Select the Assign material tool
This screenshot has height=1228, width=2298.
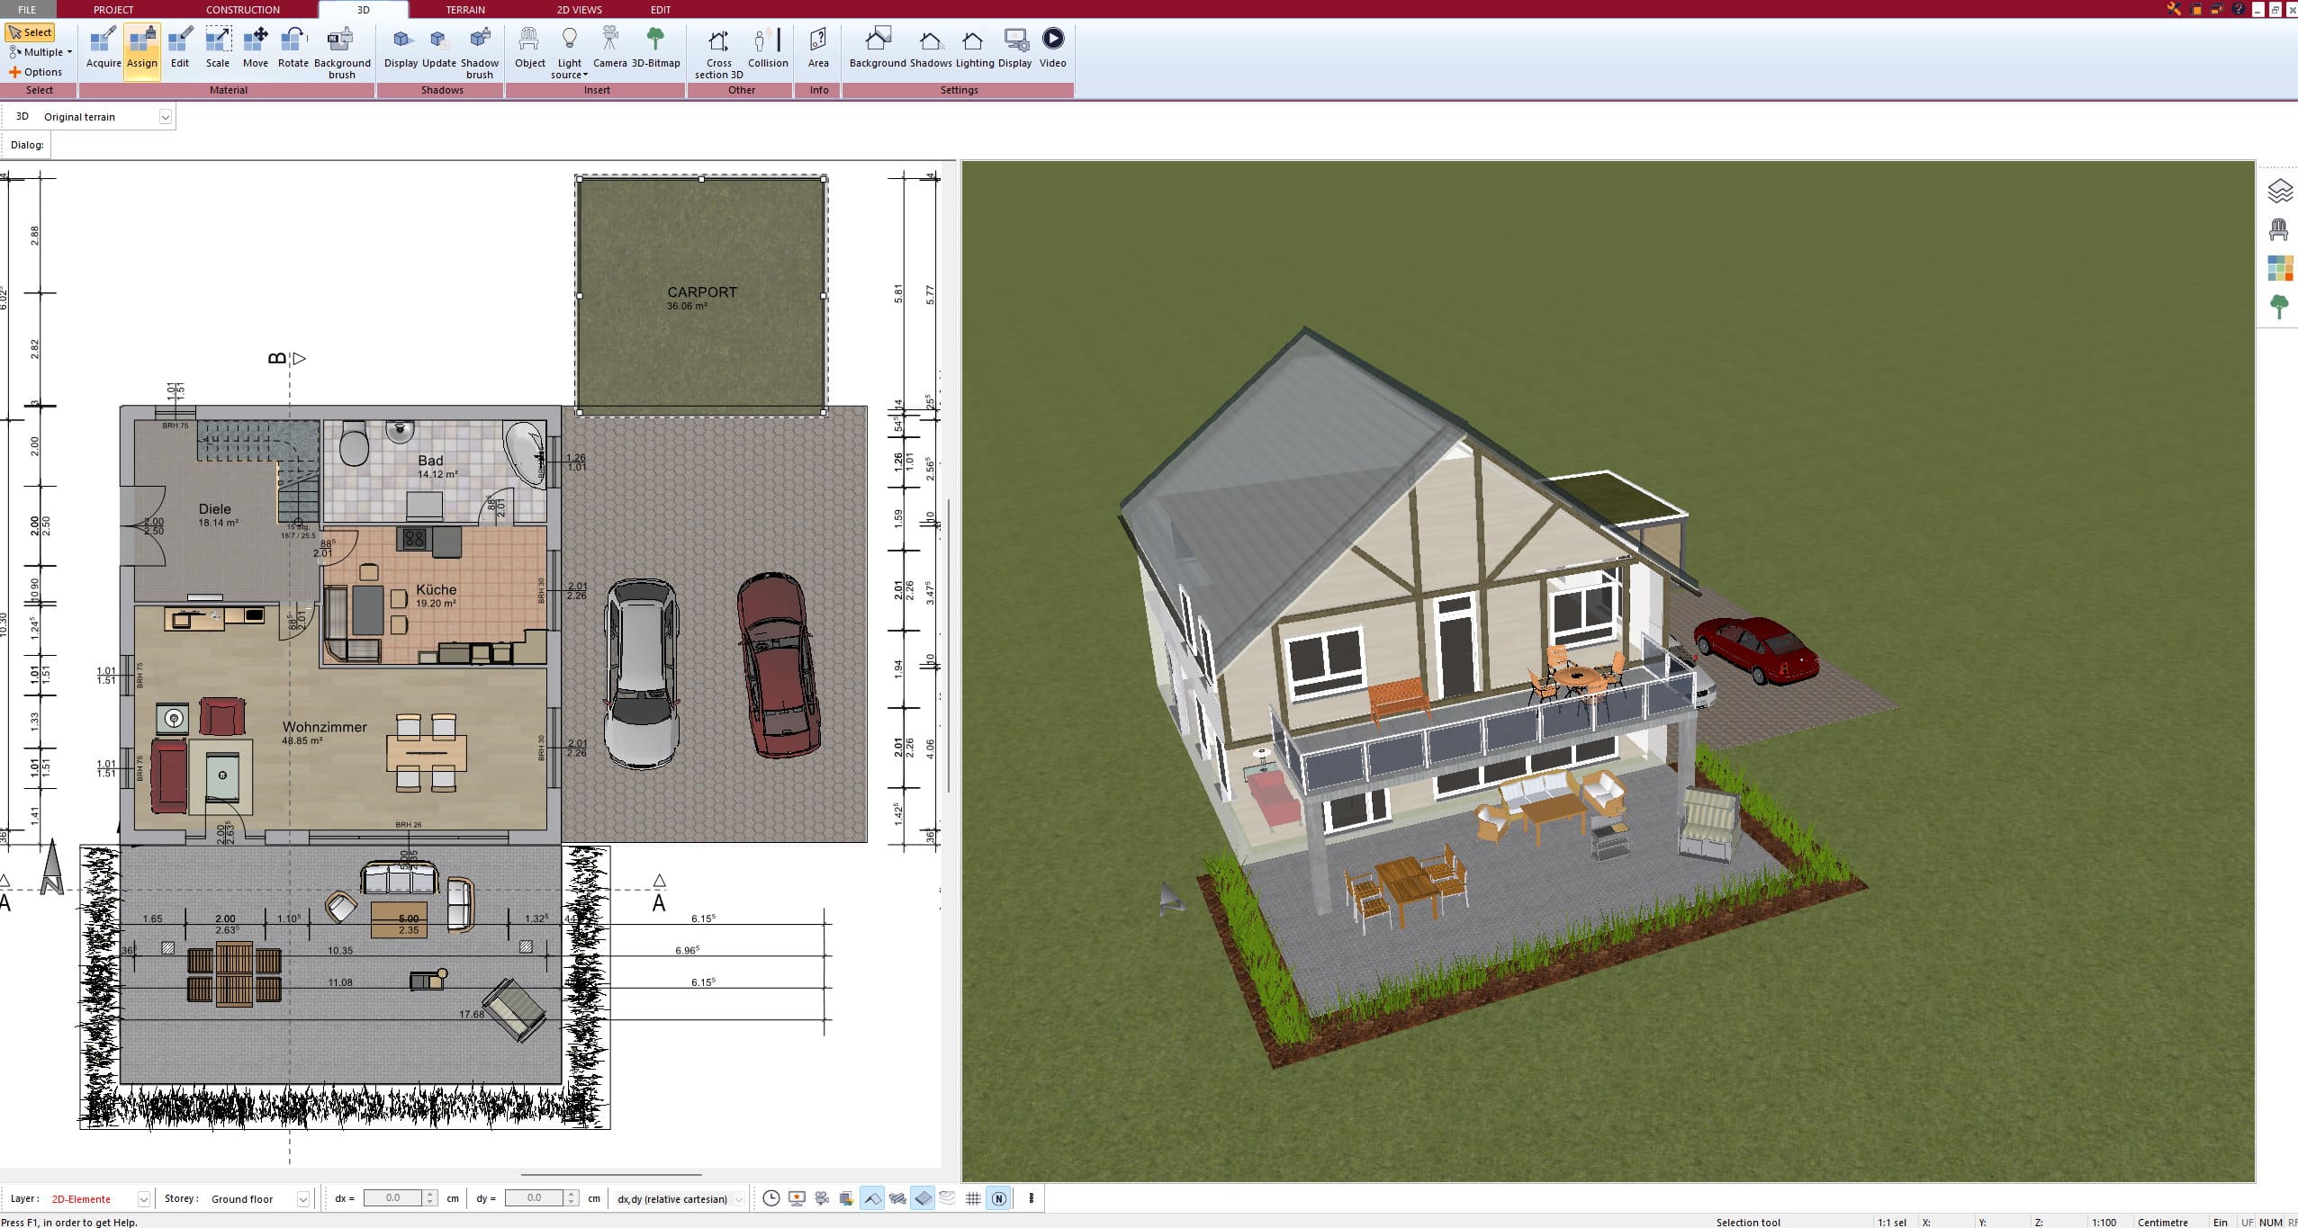[x=141, y=48]
